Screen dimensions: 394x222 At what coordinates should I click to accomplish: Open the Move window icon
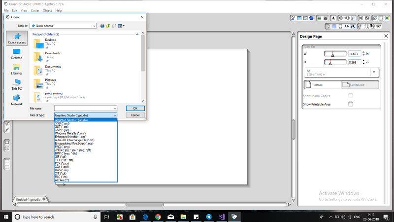pos(341,18)
